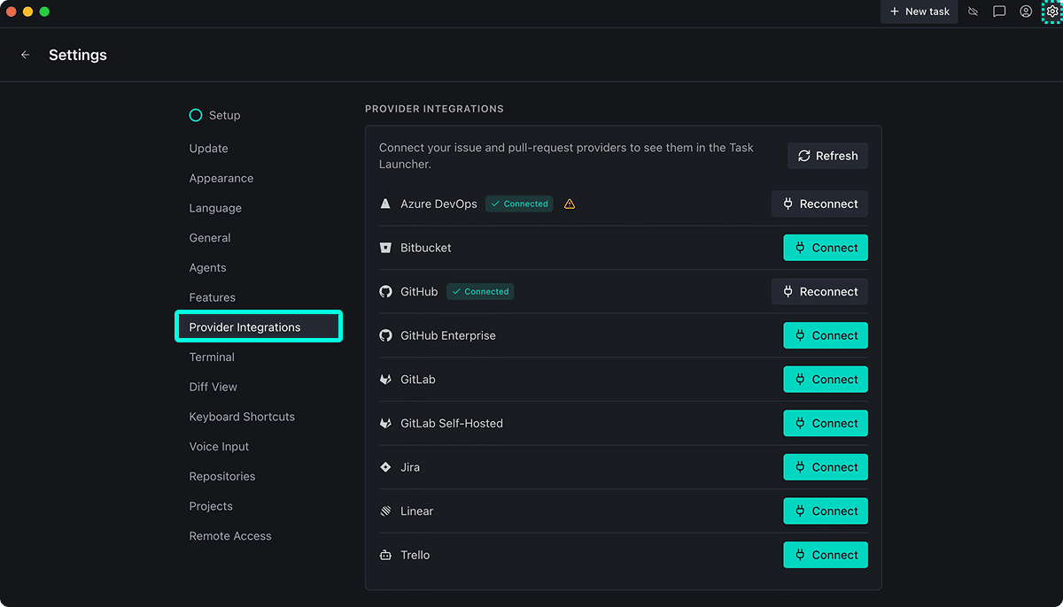Viewport: 1063px width, 607px height.
Task: Start a New task
Action: coord(919,12)
